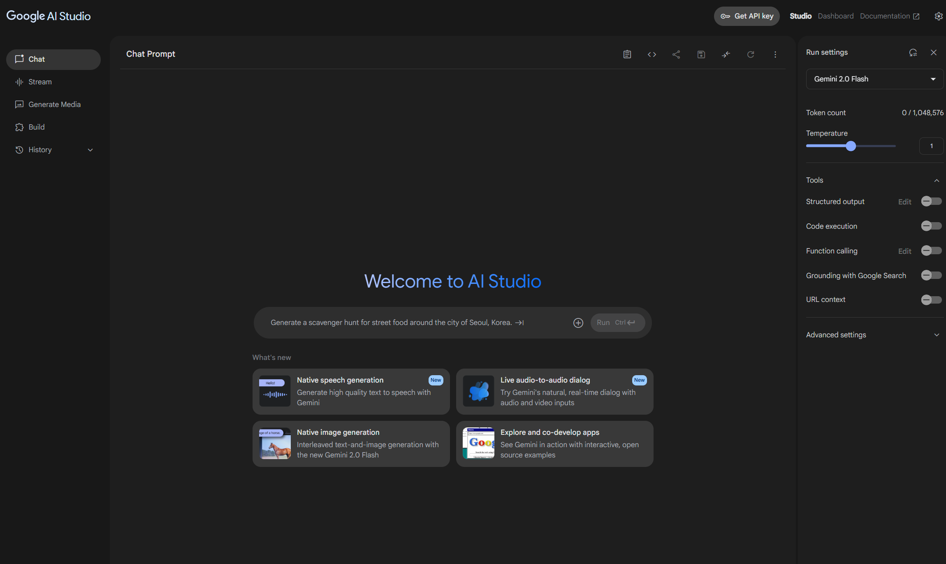This screenshot has height=564, width=946.
Task: Switch to the Stream sidebar item
Action: [40, 82]
